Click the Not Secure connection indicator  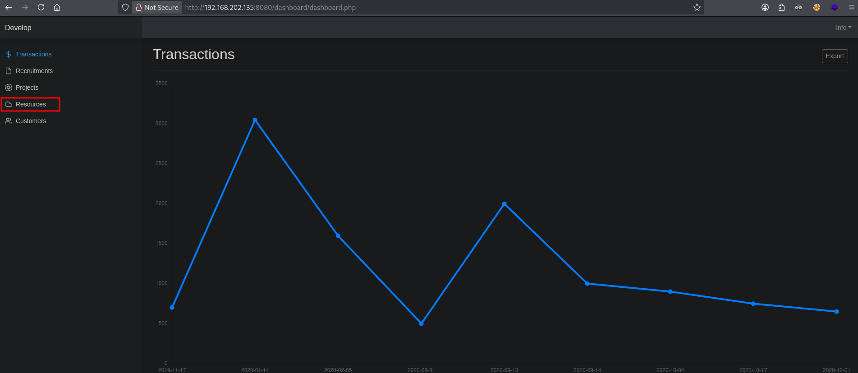click(x=157, y=7)
